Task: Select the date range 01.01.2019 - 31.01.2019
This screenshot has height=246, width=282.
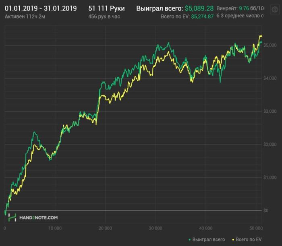Action: [41, 8]
